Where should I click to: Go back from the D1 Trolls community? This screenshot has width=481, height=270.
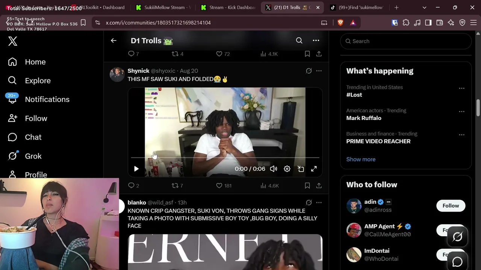[x=113, y=40]
